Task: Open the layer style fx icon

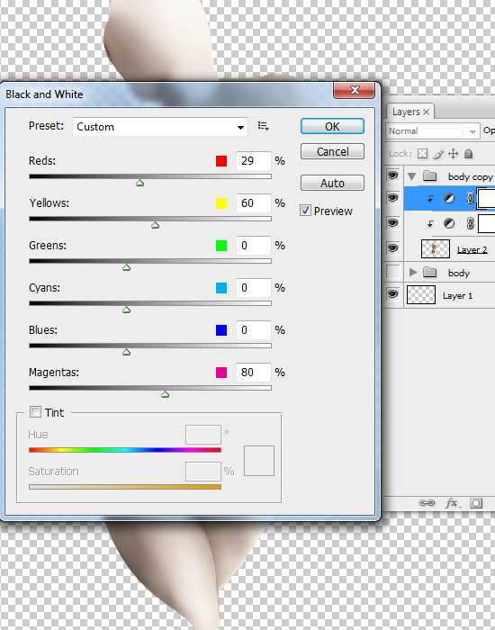Action: point(452,502)
